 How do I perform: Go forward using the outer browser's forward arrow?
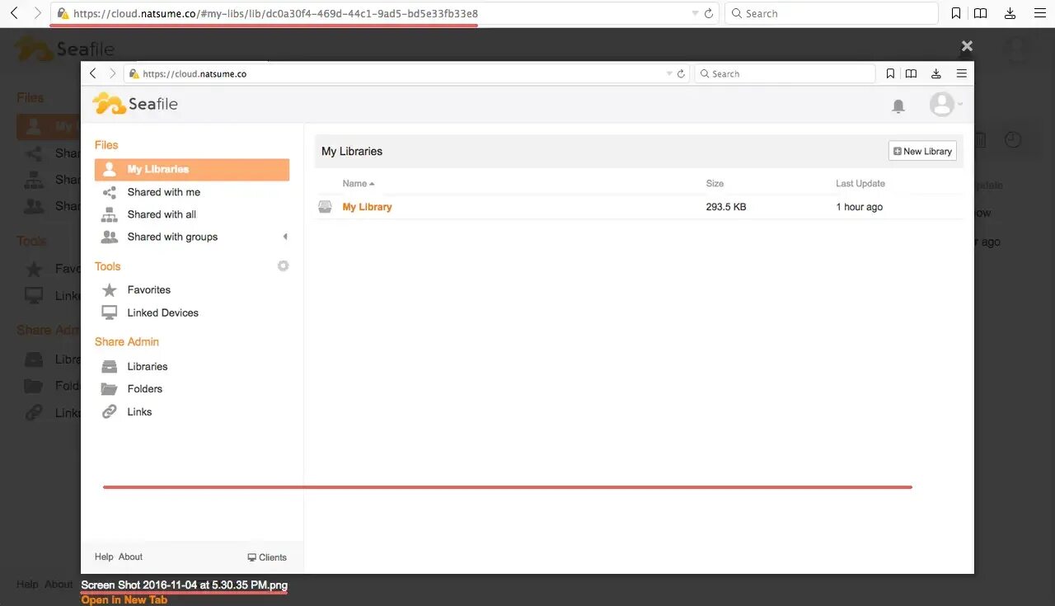(x=37, y=13)
